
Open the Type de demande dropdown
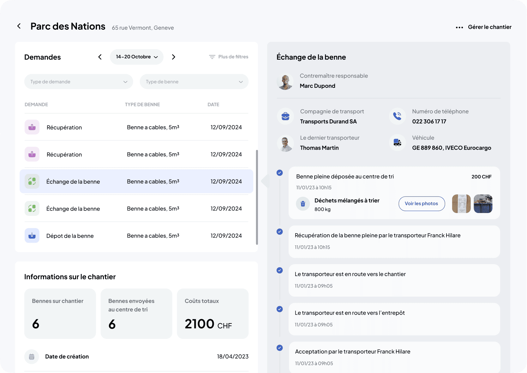coord(78,81)
